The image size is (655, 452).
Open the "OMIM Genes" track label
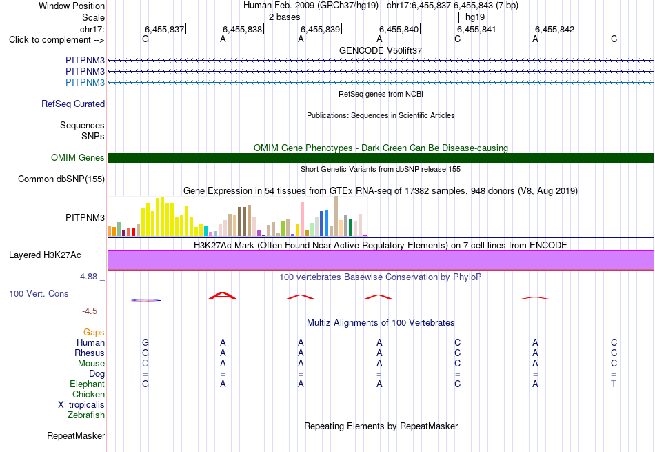(77, 157)
